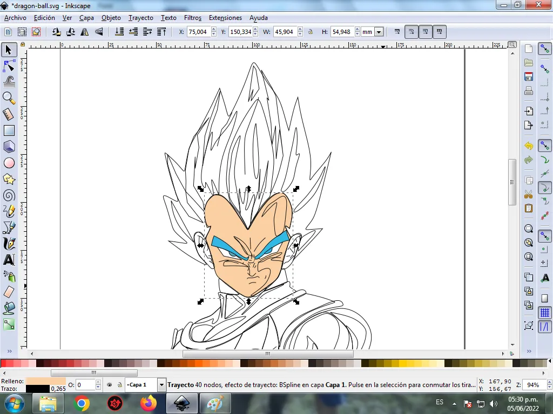This screenshot has height=414, width=553.
Task: Select the Bezier Pen tool
Action: (x=9, y=227)
